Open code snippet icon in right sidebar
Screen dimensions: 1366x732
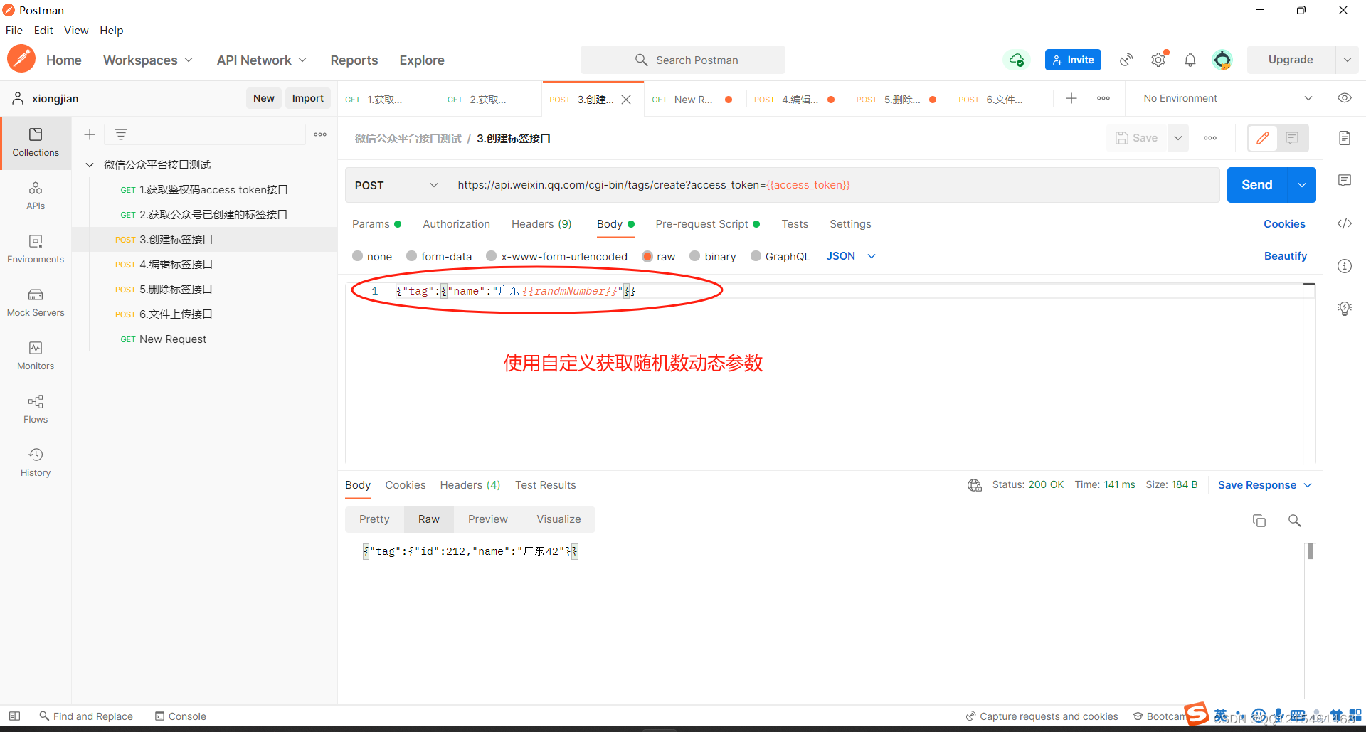coord(1345,223)
